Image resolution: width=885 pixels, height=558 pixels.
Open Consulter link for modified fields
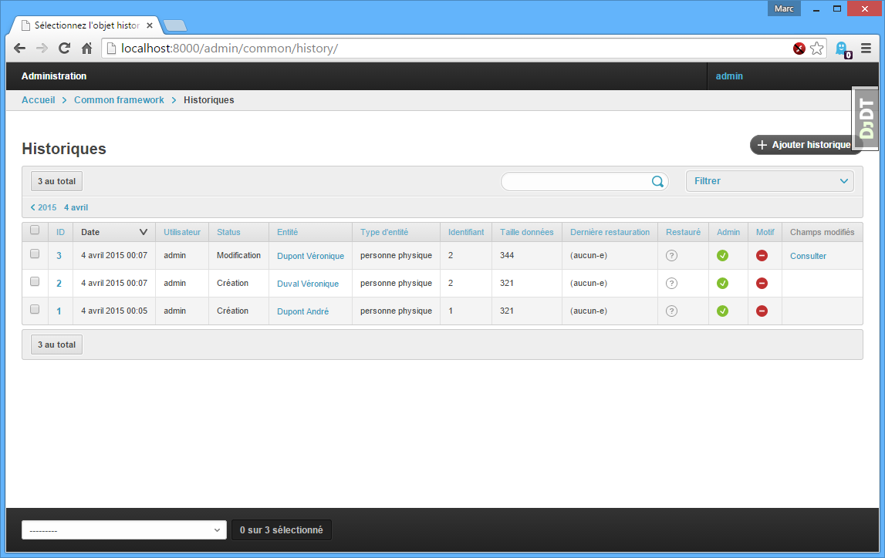coord(808,256)
